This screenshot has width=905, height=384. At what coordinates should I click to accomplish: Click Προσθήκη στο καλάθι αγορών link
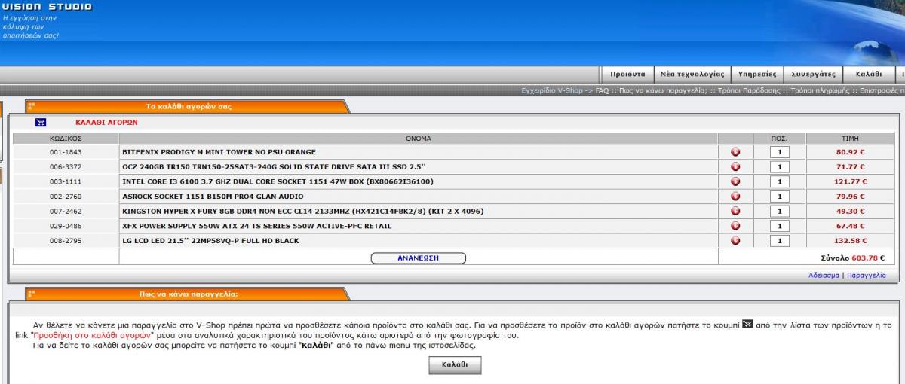coord(94,334)
